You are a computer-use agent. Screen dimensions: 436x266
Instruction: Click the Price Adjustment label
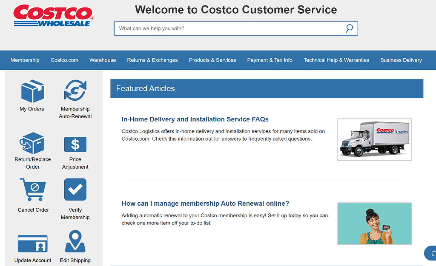[75, 163]
